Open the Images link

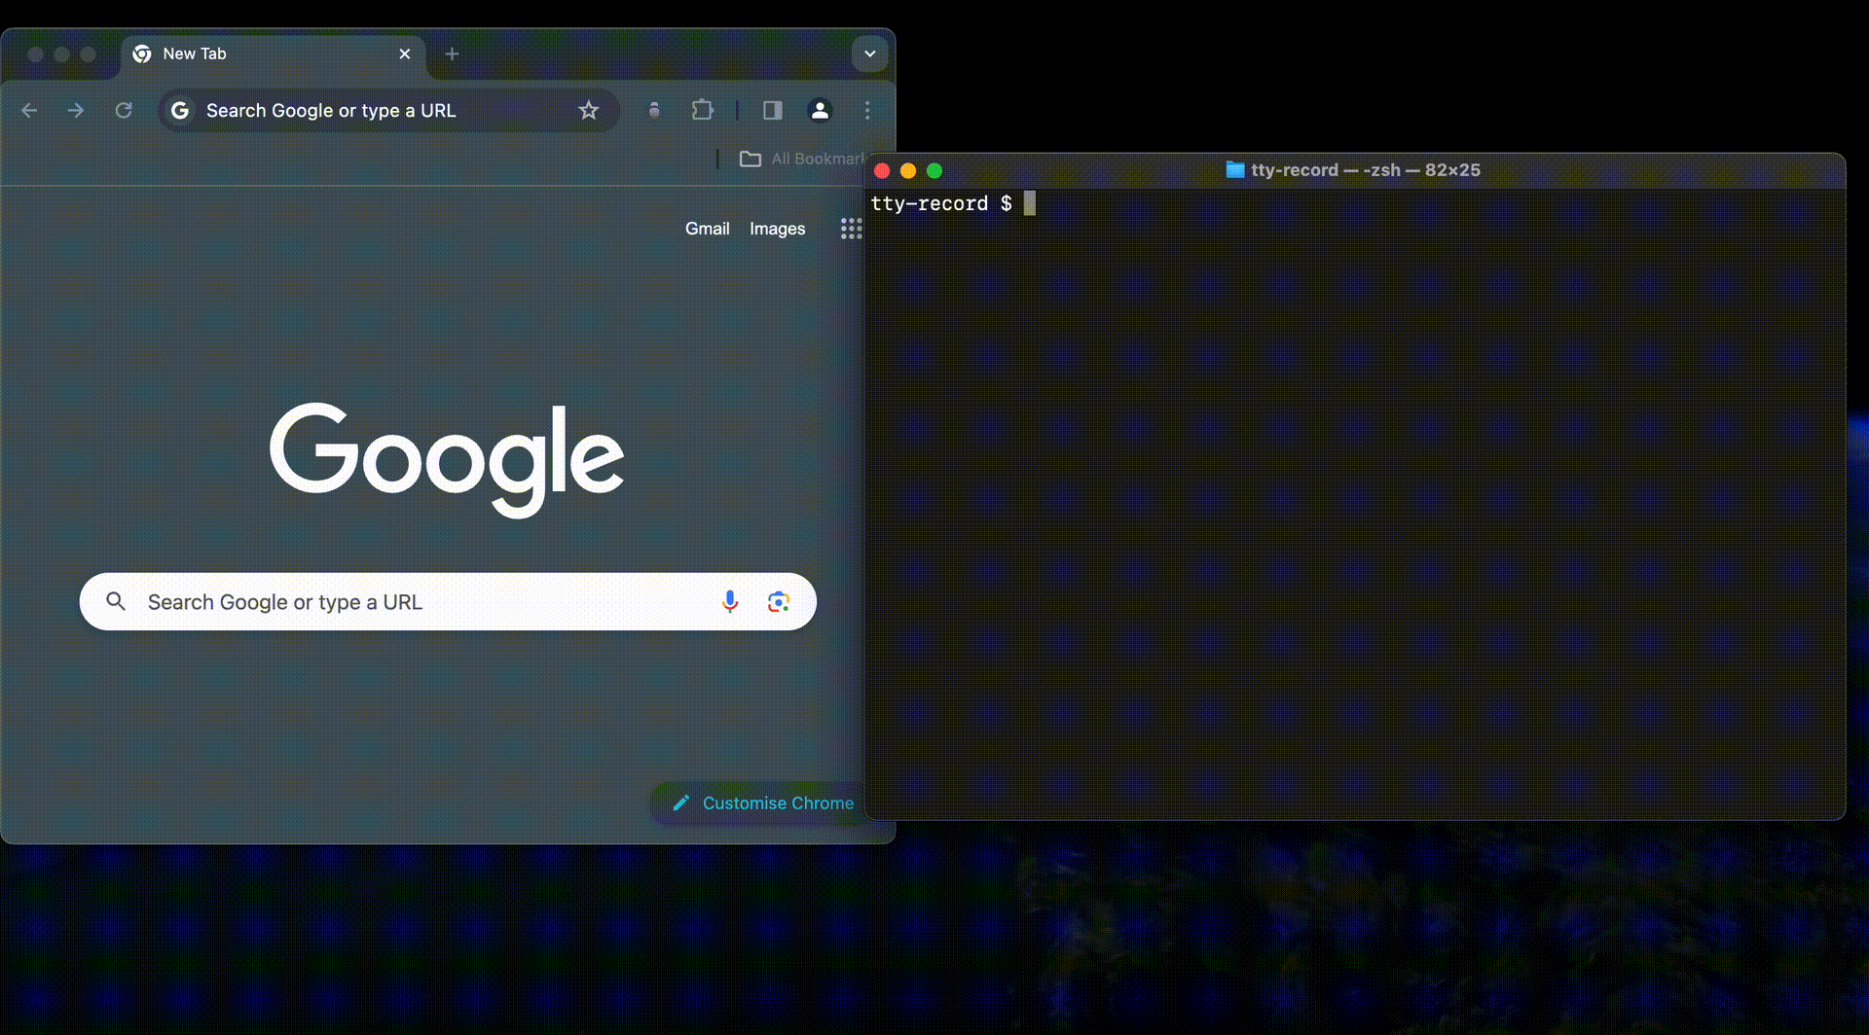(x=778, y=229)
